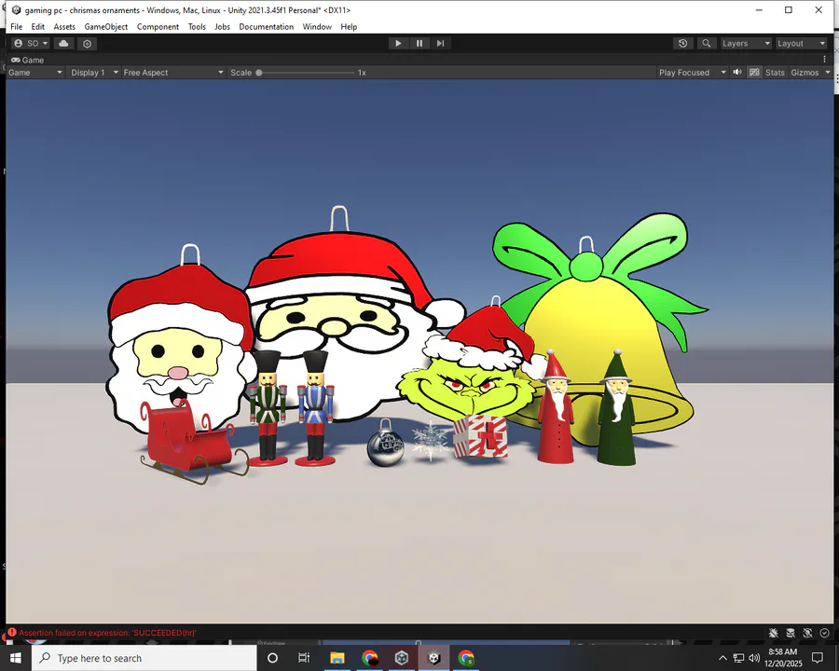Open the Undo History icon

[x=682, y=44]
